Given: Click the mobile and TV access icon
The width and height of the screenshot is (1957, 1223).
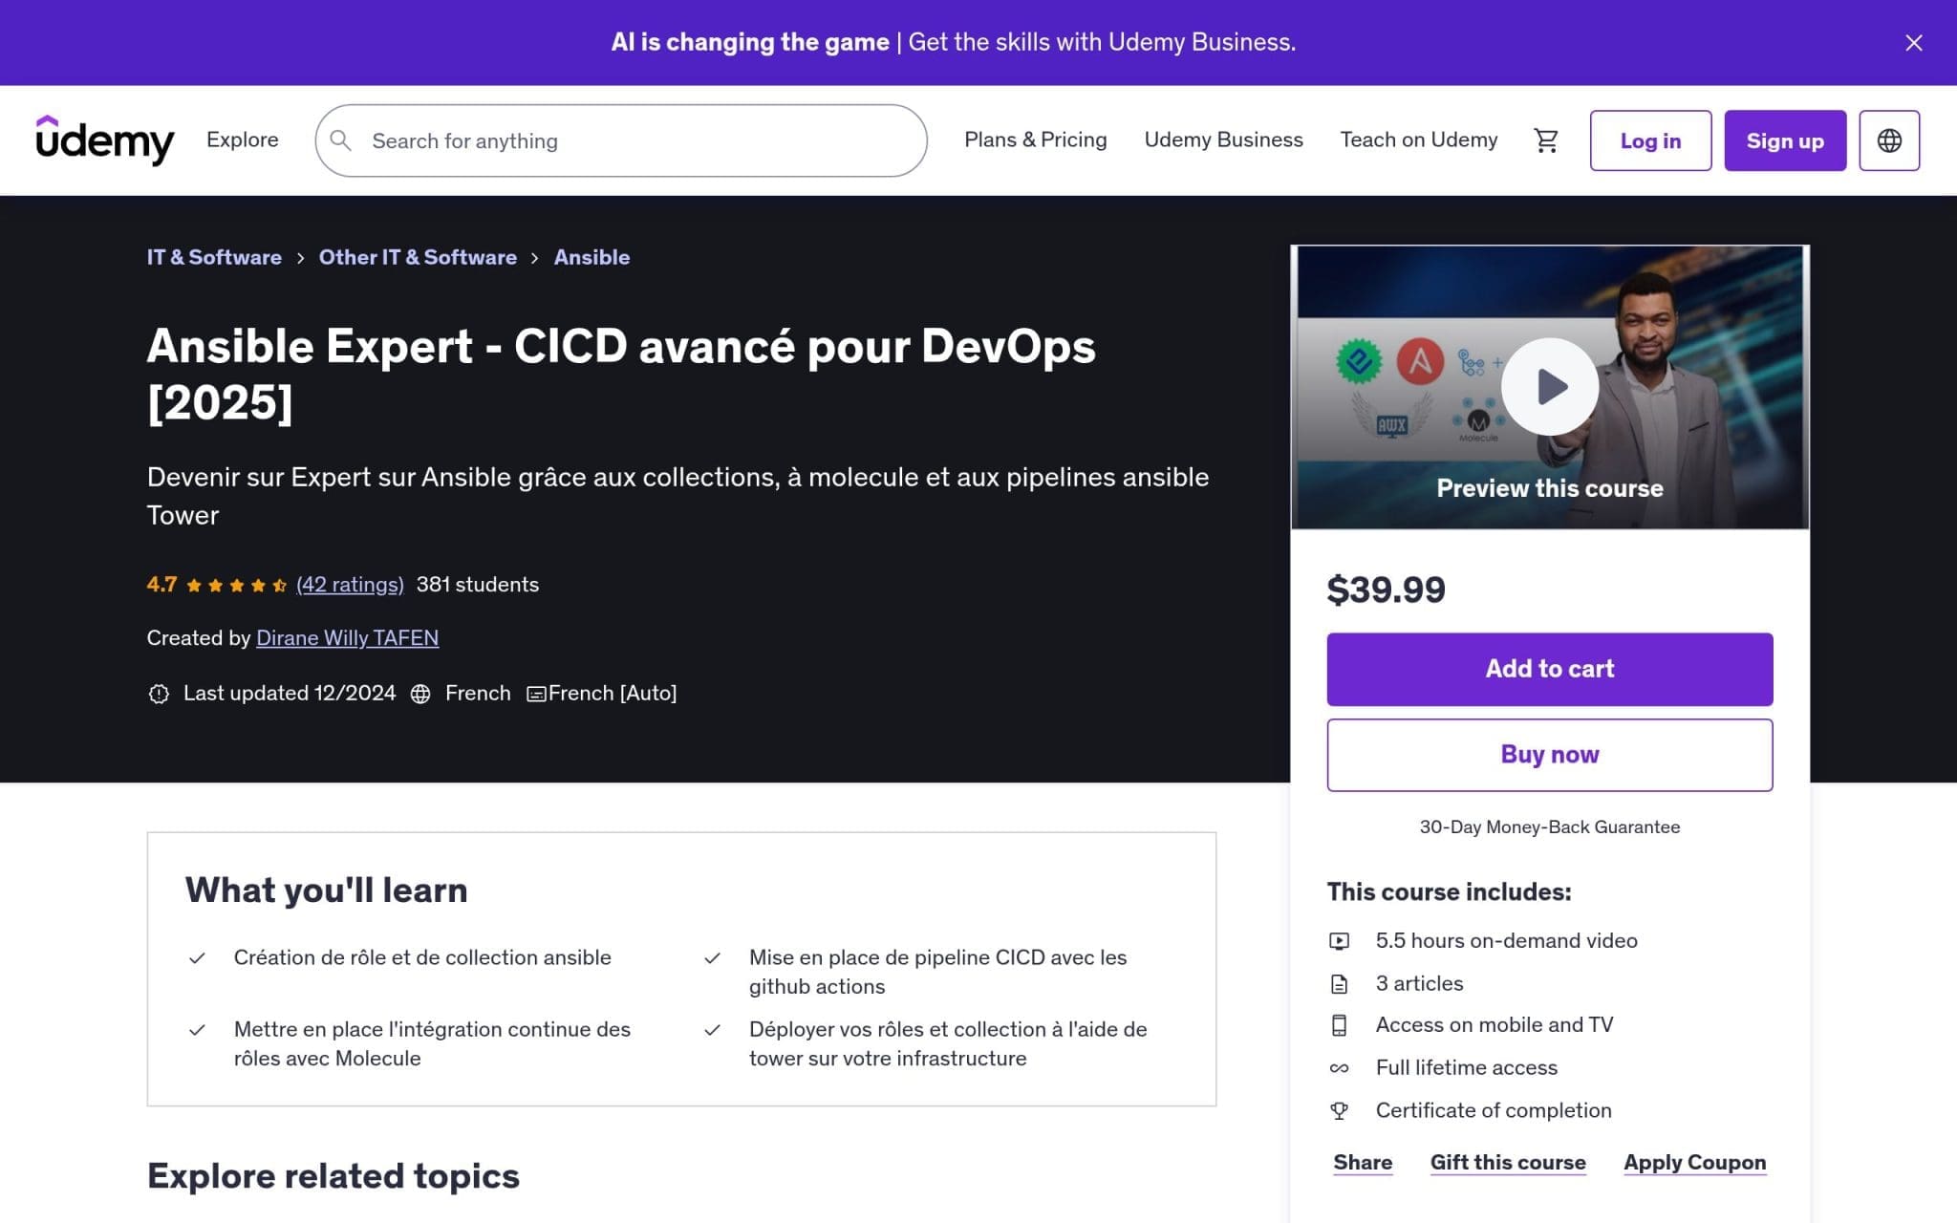Looking at the screenshot, I should 1342,1024.
